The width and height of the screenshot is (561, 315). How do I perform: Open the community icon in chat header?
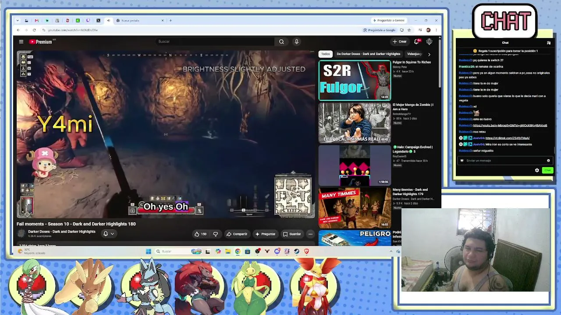549,43
